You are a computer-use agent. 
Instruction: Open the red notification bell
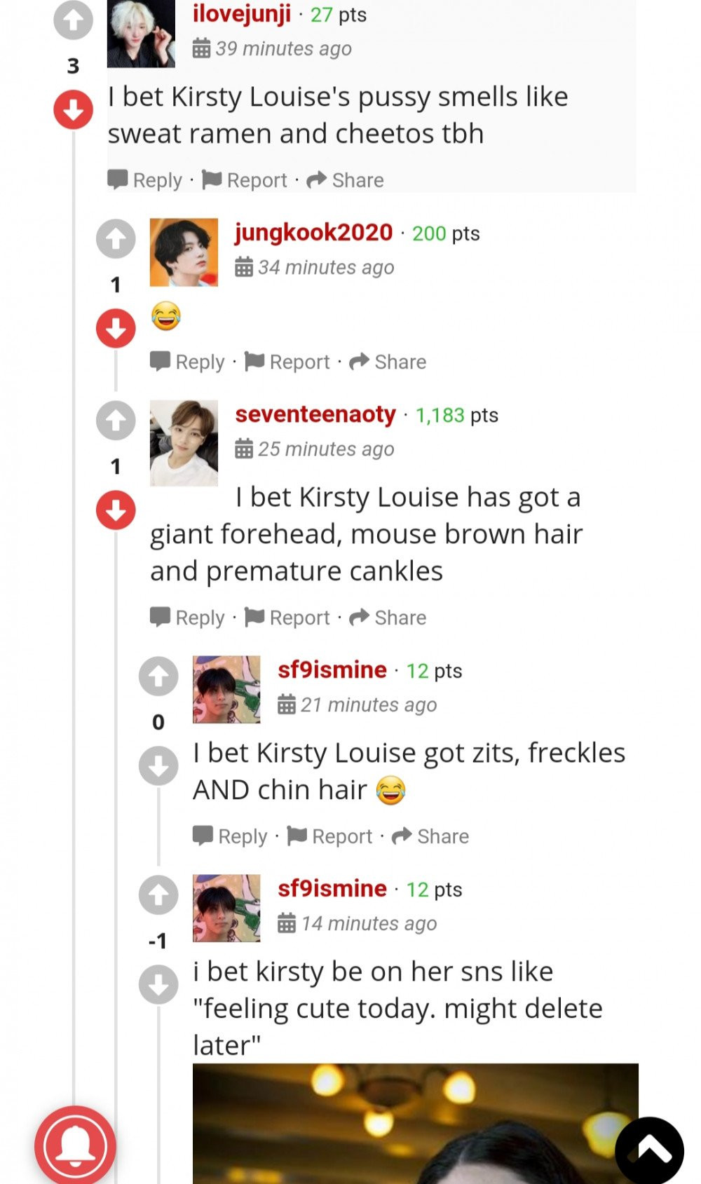pos(75,1145)
